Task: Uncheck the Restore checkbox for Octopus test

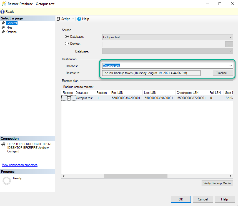Action: (69, 98)
